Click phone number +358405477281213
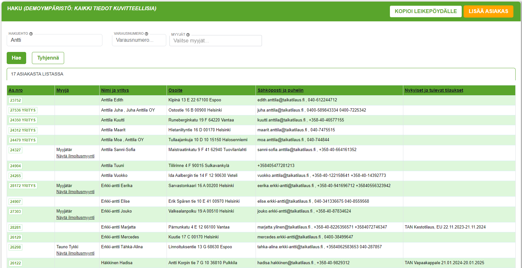Image resolution: width=522 pixels, height=268 pixels. tap(276, 166)
